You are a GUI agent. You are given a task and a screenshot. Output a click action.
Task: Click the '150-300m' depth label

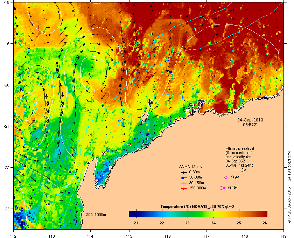pos(197,188)
